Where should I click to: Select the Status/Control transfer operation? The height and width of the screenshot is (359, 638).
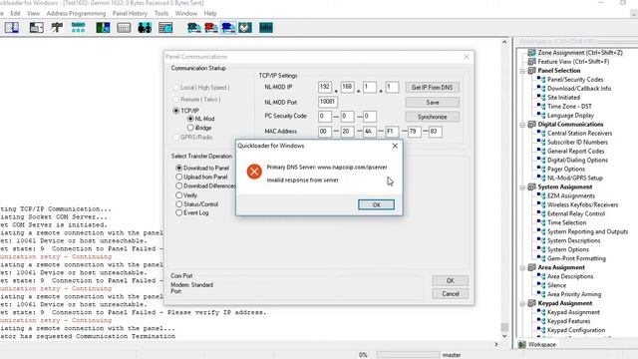[178, 203]
